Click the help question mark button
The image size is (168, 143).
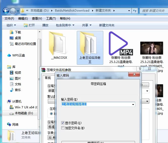point(140,68)
